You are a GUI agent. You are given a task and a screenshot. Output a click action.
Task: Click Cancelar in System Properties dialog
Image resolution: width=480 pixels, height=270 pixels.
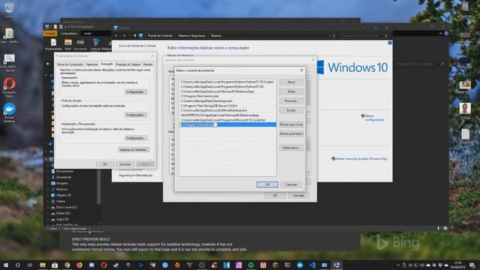[x=125, y=164]
